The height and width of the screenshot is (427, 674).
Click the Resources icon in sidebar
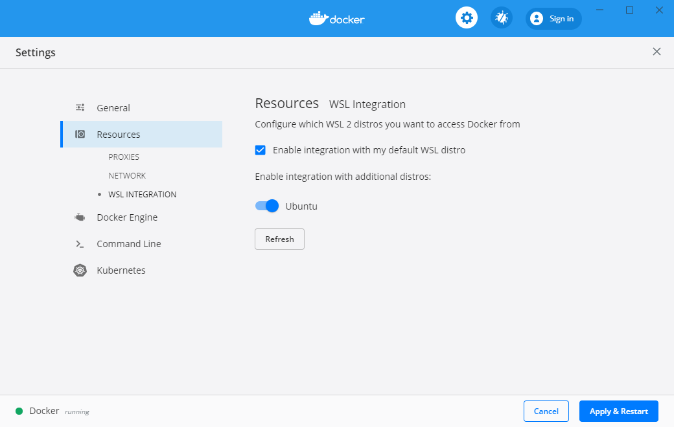click(80, 134)
